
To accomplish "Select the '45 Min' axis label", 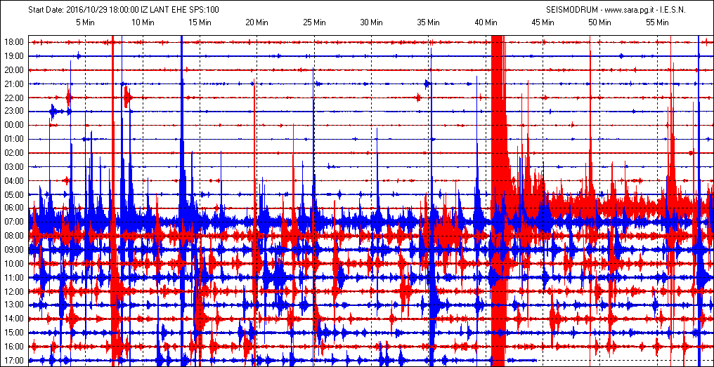I will [x=543, y=22].
